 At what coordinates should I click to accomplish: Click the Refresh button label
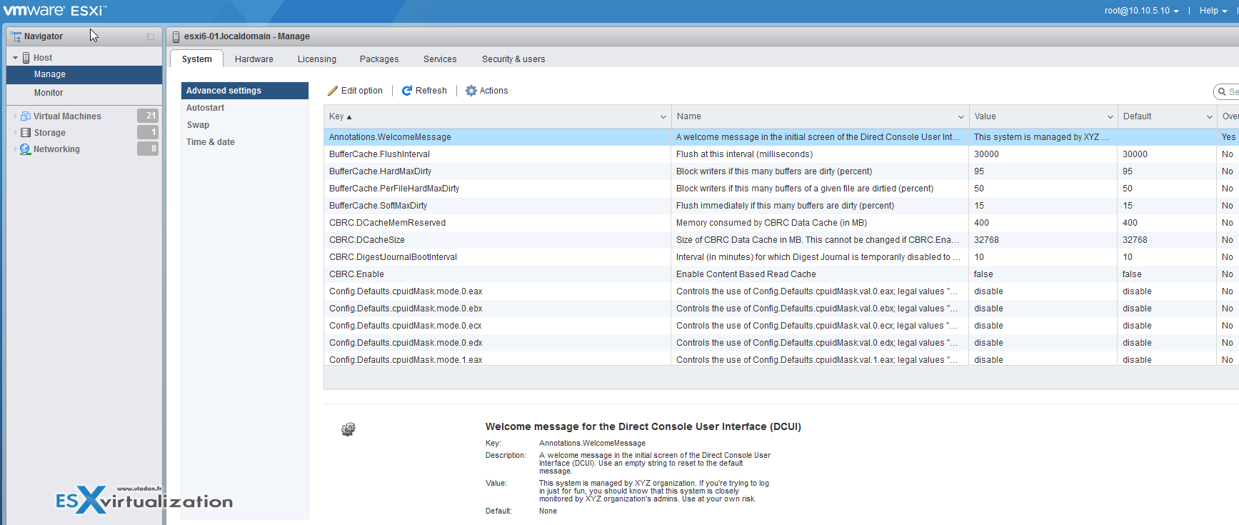click(431, 91)
